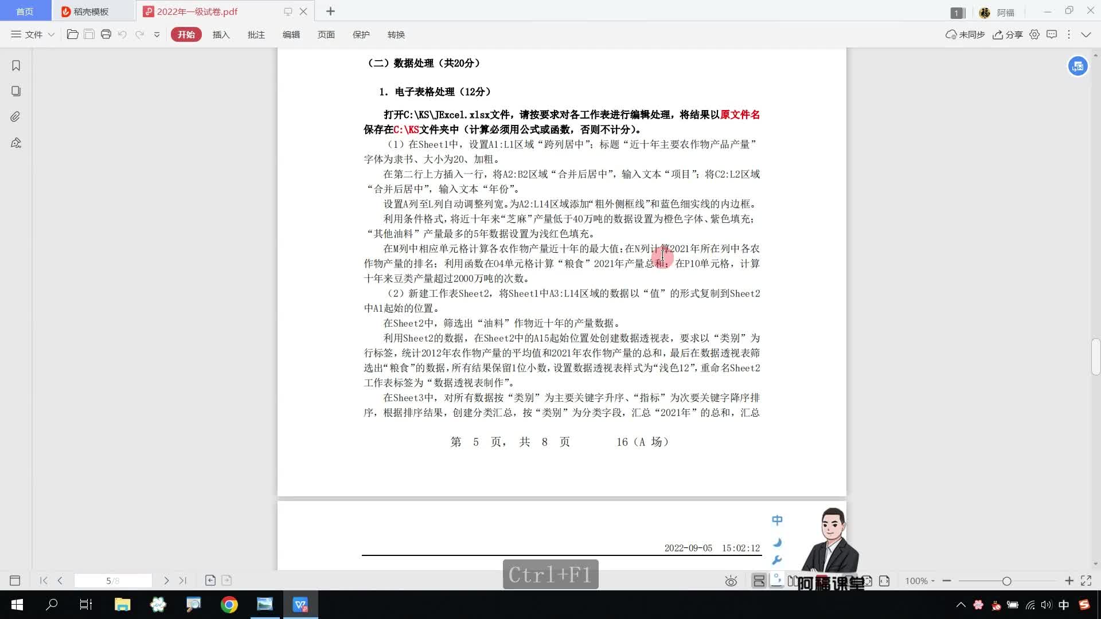Toggle continuous page scroll view
The image size is (1101, 619).
pos(759,581)
